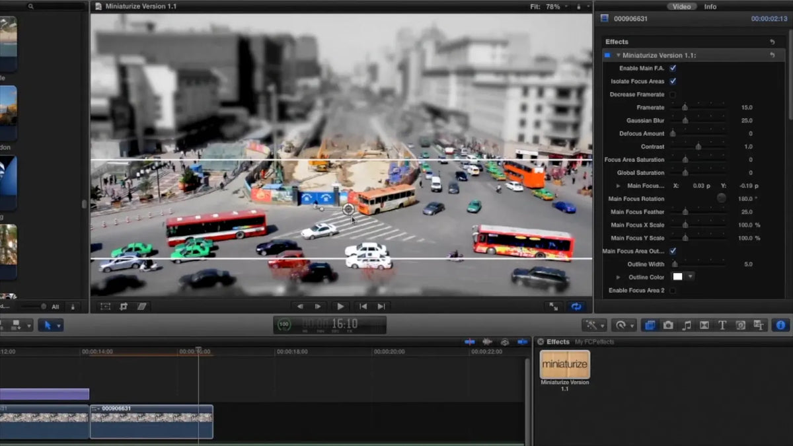Image resolution: width=793 pixels, height=446 pixels.
Task: Open the Titles browser T icon
Action: (x=722, y=325)
